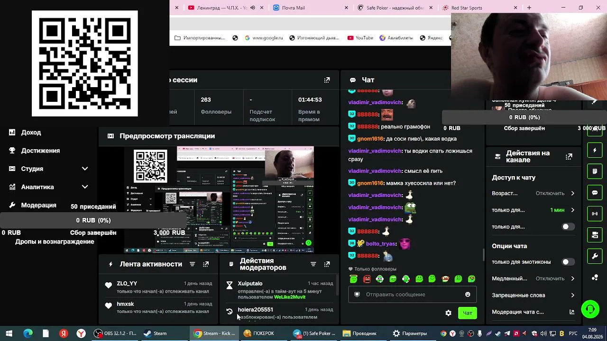This screenshot has width=607, height=341.
Task: Filter the Лента активности feed
Action: (192, 264)
